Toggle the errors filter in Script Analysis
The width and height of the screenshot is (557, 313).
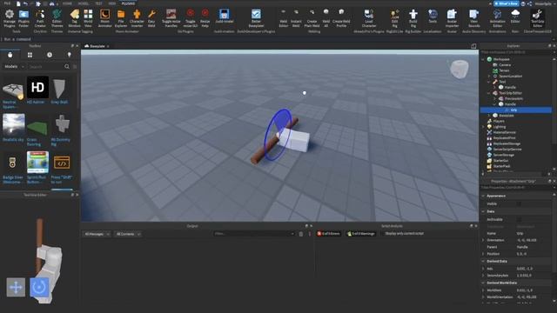[x=329, y=234]
